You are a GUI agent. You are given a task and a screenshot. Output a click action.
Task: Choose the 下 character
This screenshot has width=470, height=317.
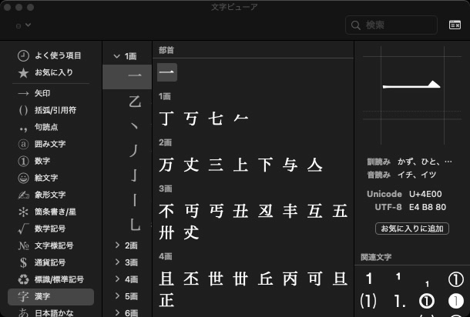click(x=265, y=165)
